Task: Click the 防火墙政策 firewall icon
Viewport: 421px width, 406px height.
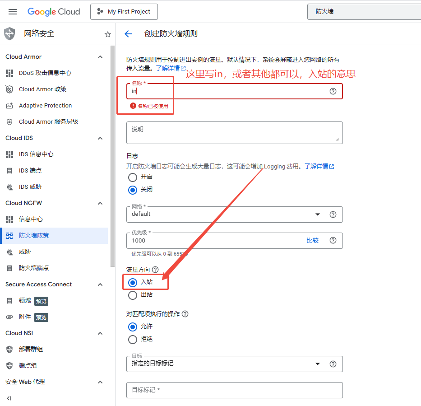Action: [x=9, y=236]
